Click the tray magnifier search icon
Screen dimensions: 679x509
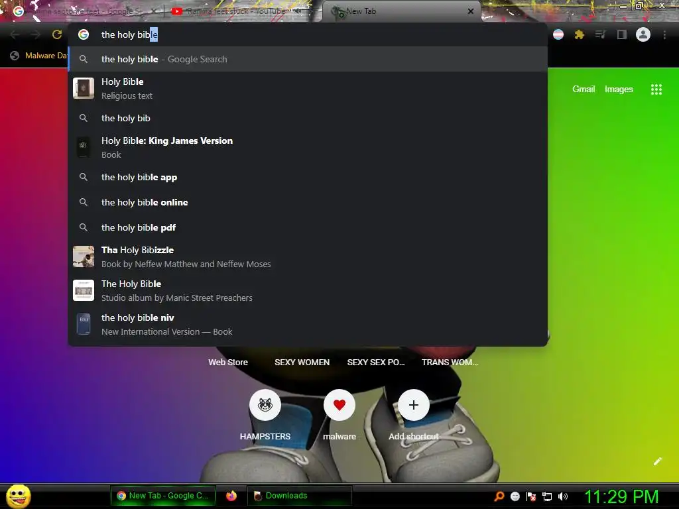click(x=499, y=496)
